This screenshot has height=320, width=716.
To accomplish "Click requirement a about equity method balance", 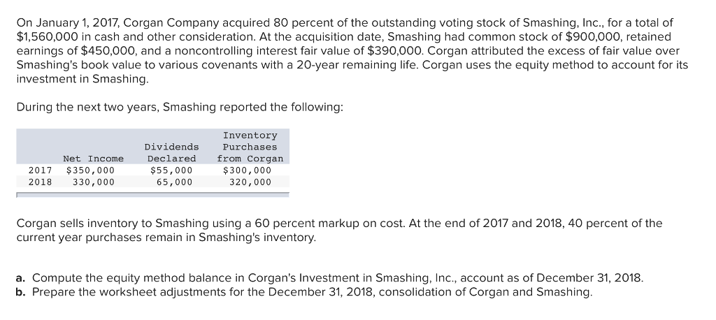I will [x=329, y=277].
